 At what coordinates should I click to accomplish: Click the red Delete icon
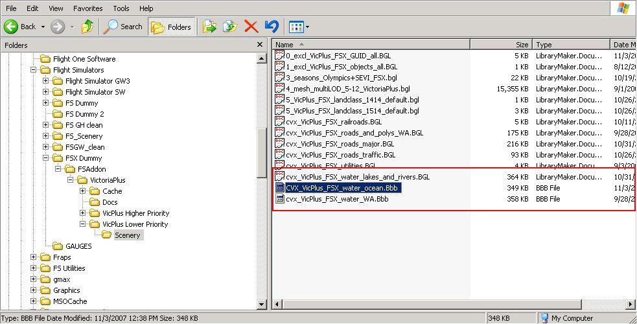point(251,27)
